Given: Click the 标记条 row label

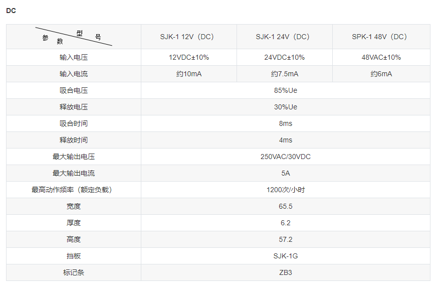Looking at the screenshot, I should (x=73, y=272).
